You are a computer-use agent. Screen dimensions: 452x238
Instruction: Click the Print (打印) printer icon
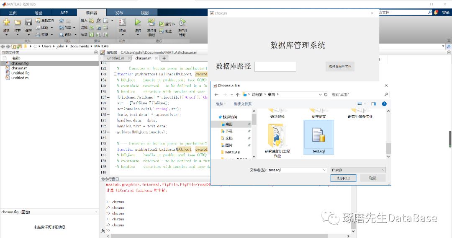pyautogui.click(x=38, y=35)
